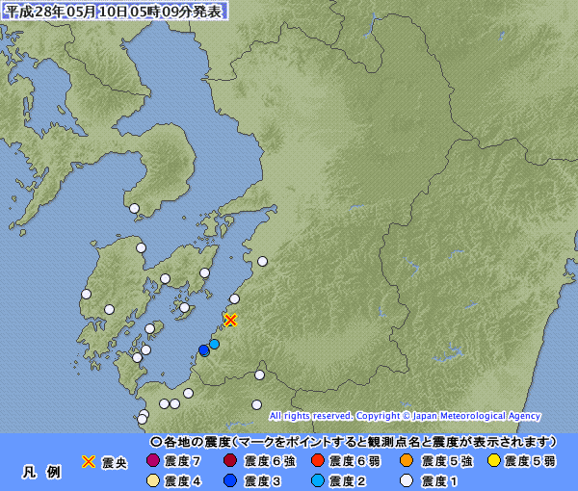The image size is (578, 491).
Task: Click the 震央 epicenter legend X icon
Action: click(89, 461)
